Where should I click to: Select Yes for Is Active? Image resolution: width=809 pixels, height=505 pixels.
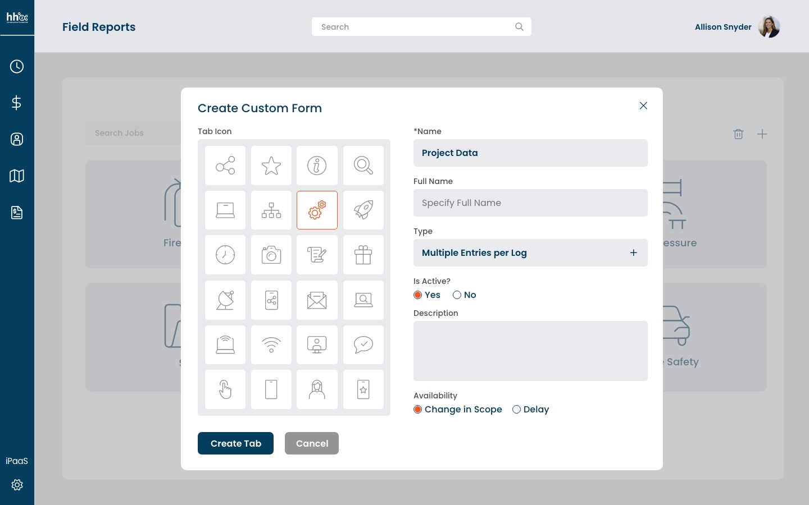tap(418, 295)
